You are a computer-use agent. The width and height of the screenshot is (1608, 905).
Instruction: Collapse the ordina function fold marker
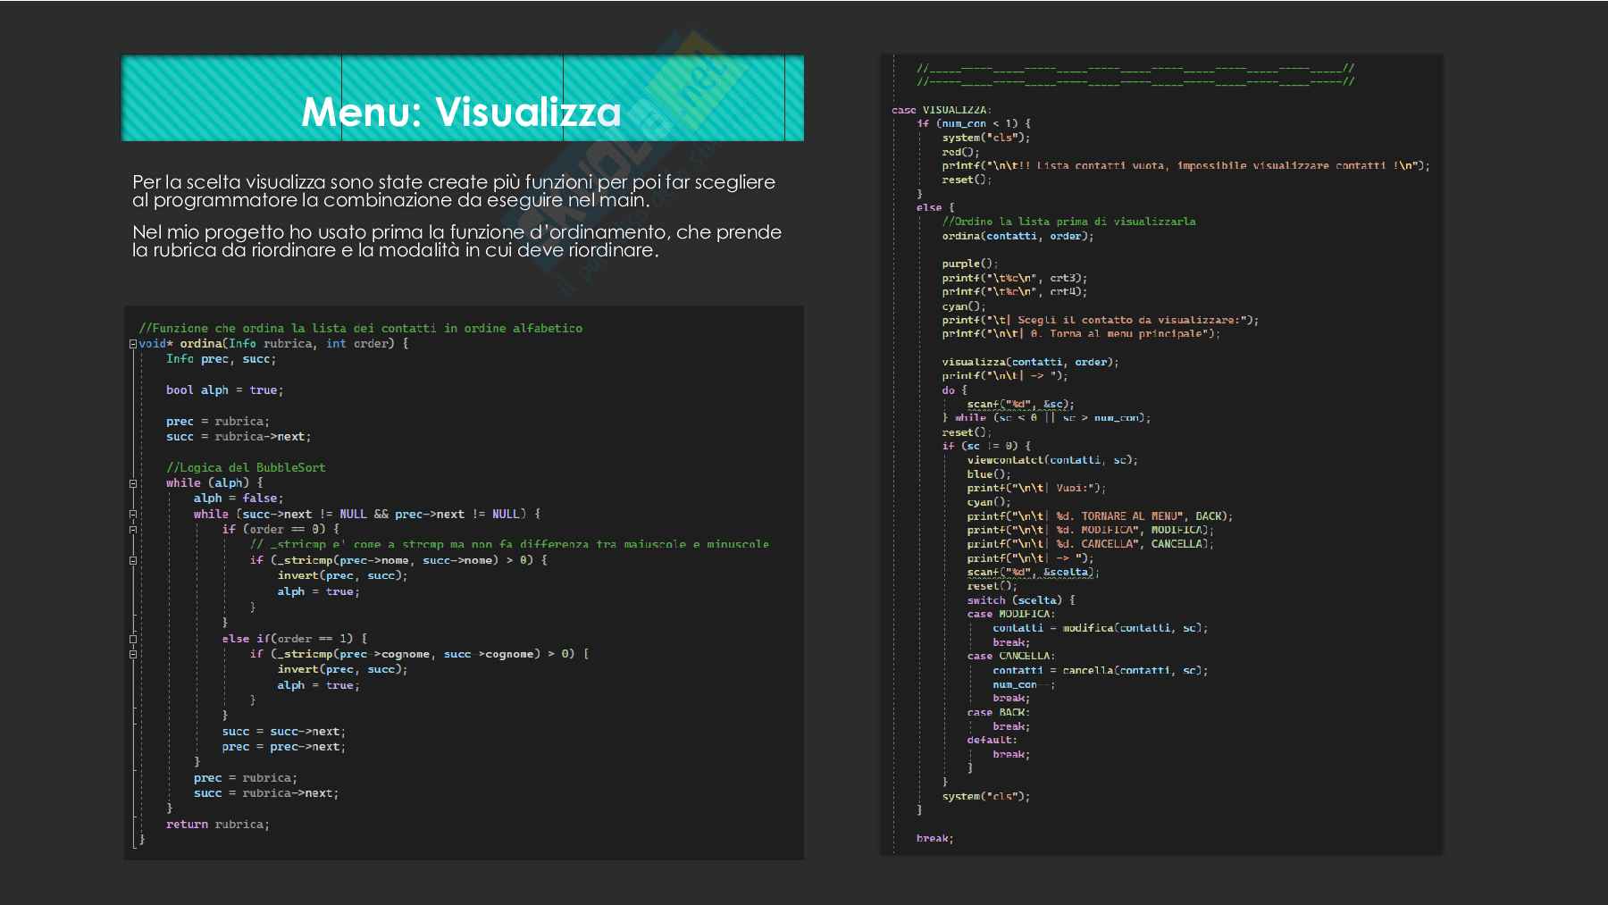[133, 344]
